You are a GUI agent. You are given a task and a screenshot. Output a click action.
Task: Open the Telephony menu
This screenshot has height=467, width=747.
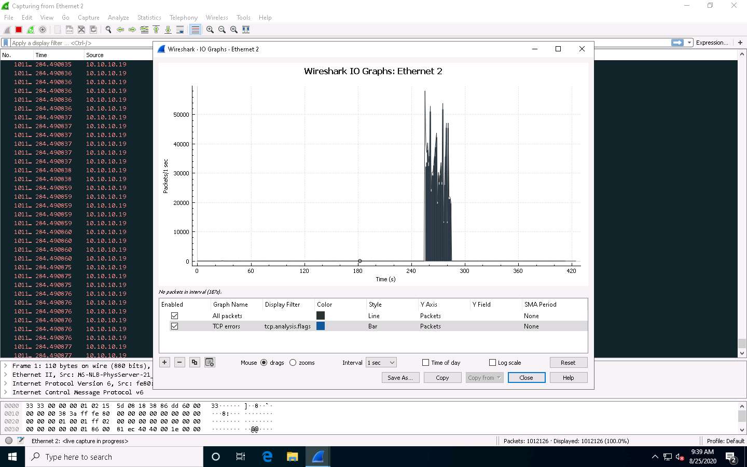pyautogui.click(x=184, y=17)
